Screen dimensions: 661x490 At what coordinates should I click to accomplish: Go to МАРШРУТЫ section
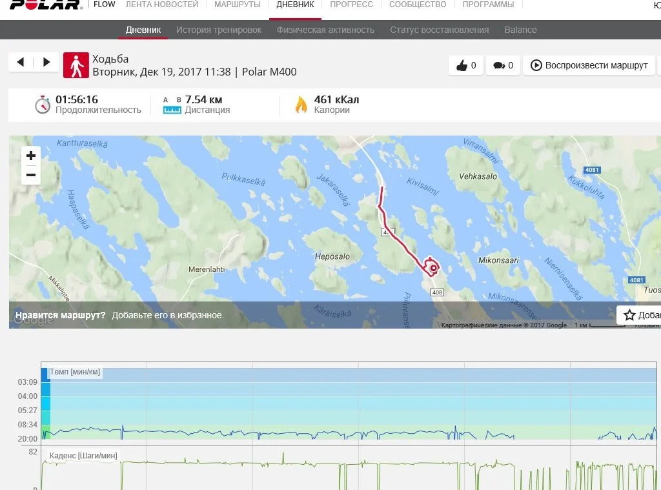[x=238, y=5]
